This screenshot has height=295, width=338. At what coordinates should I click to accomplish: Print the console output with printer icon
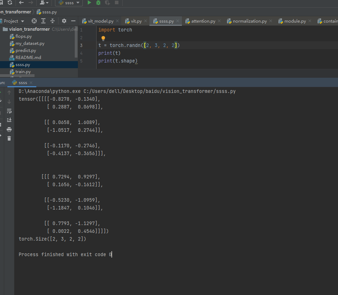9,129
